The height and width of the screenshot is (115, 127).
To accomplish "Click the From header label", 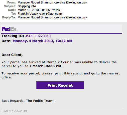I will [11, 2].
